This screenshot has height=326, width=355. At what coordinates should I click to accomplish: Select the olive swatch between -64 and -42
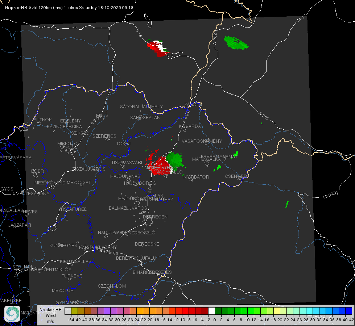74,311
